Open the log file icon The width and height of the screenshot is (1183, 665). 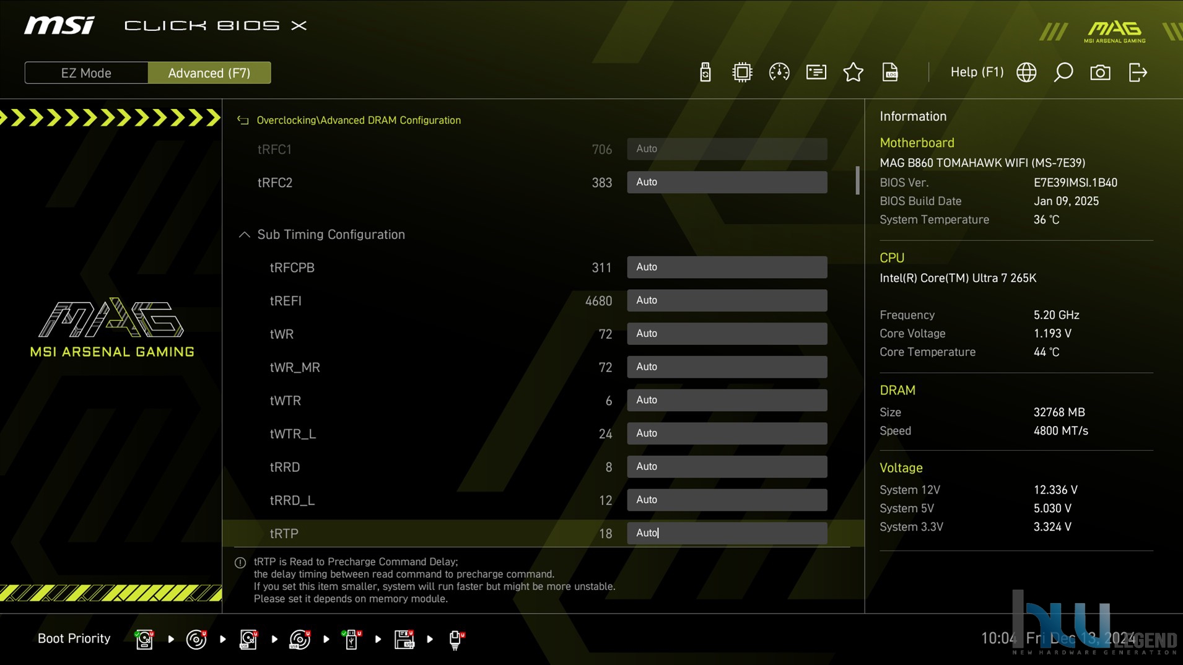890,72
